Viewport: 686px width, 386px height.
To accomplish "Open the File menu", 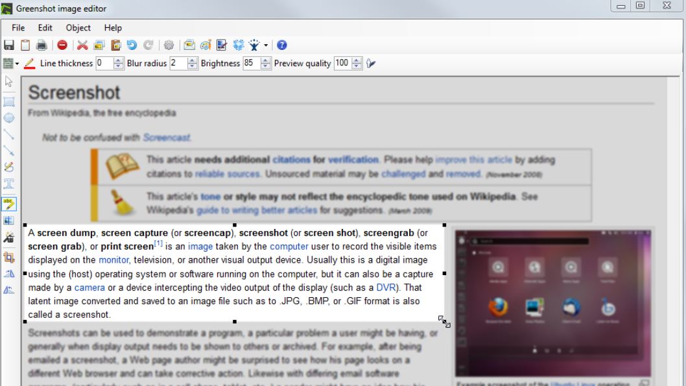I will [x=18, y=27].
